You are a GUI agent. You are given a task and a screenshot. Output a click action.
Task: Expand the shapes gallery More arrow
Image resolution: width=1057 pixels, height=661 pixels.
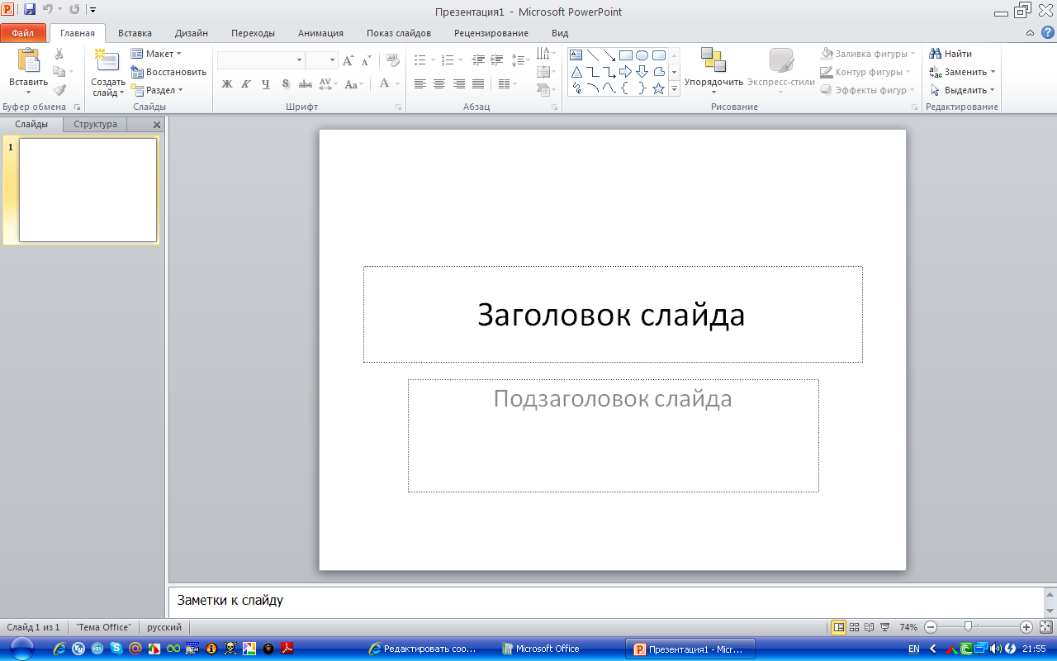(x=674, y=88)
